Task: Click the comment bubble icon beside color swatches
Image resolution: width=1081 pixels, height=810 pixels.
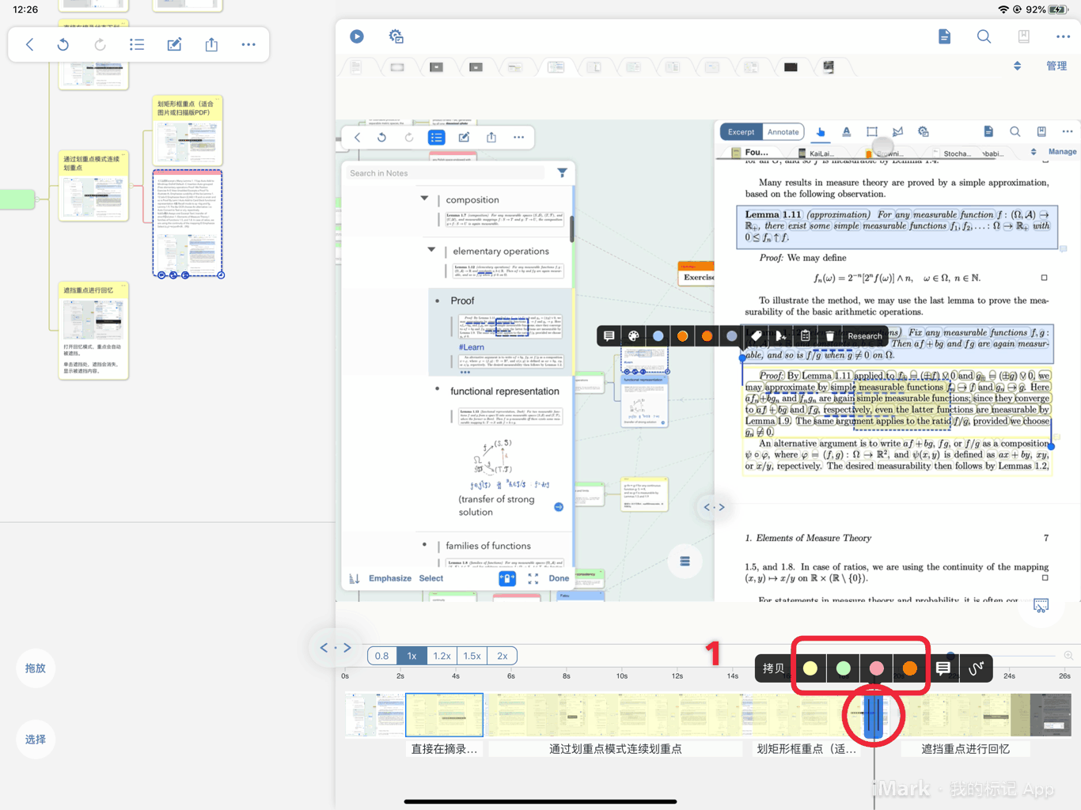Action: click(943, 668)
